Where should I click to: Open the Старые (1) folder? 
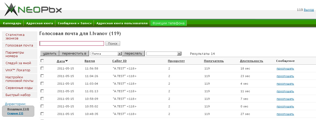point(15,113)
